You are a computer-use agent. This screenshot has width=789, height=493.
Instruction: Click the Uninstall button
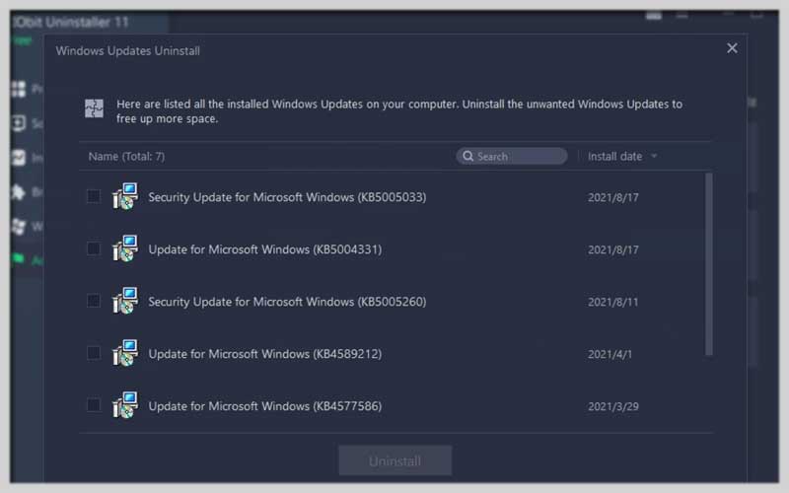coord(395,460)
